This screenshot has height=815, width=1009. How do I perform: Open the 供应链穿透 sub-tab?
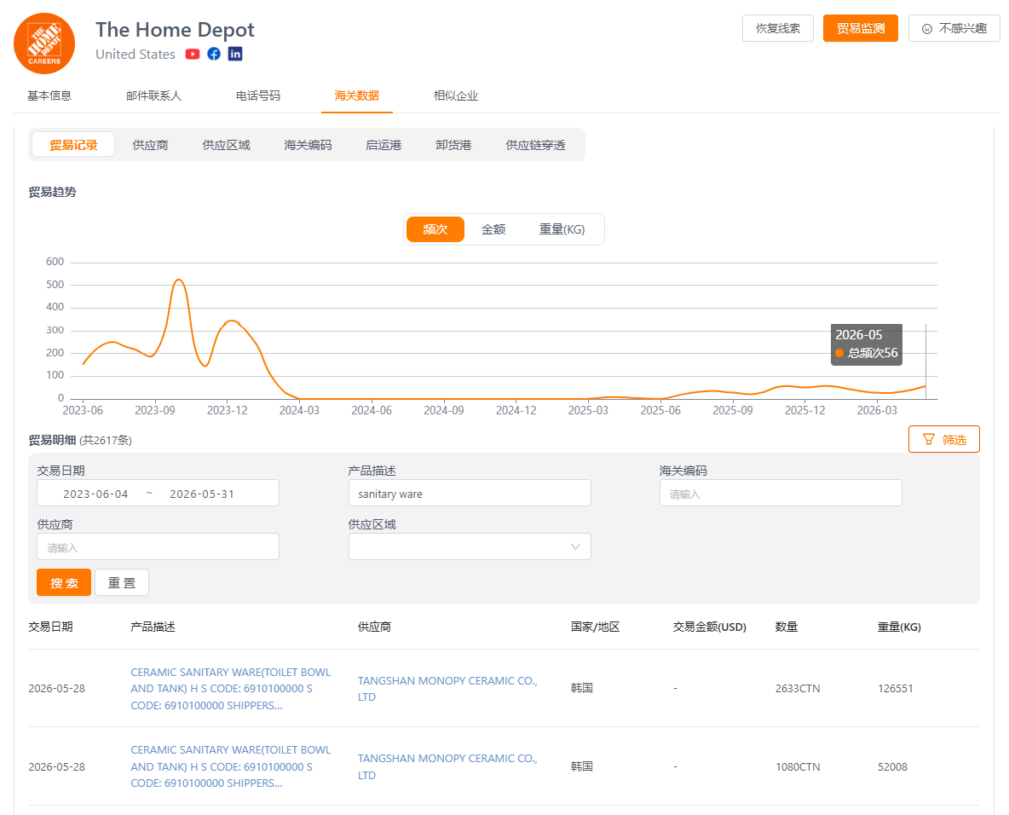(x=535, y=145)
